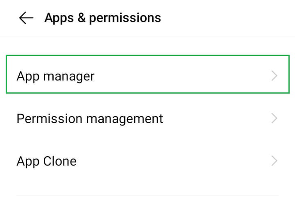This screenshot has height=204, width=295.
Task: Return to the previous settings screen
Action: [x=26, y=18]
